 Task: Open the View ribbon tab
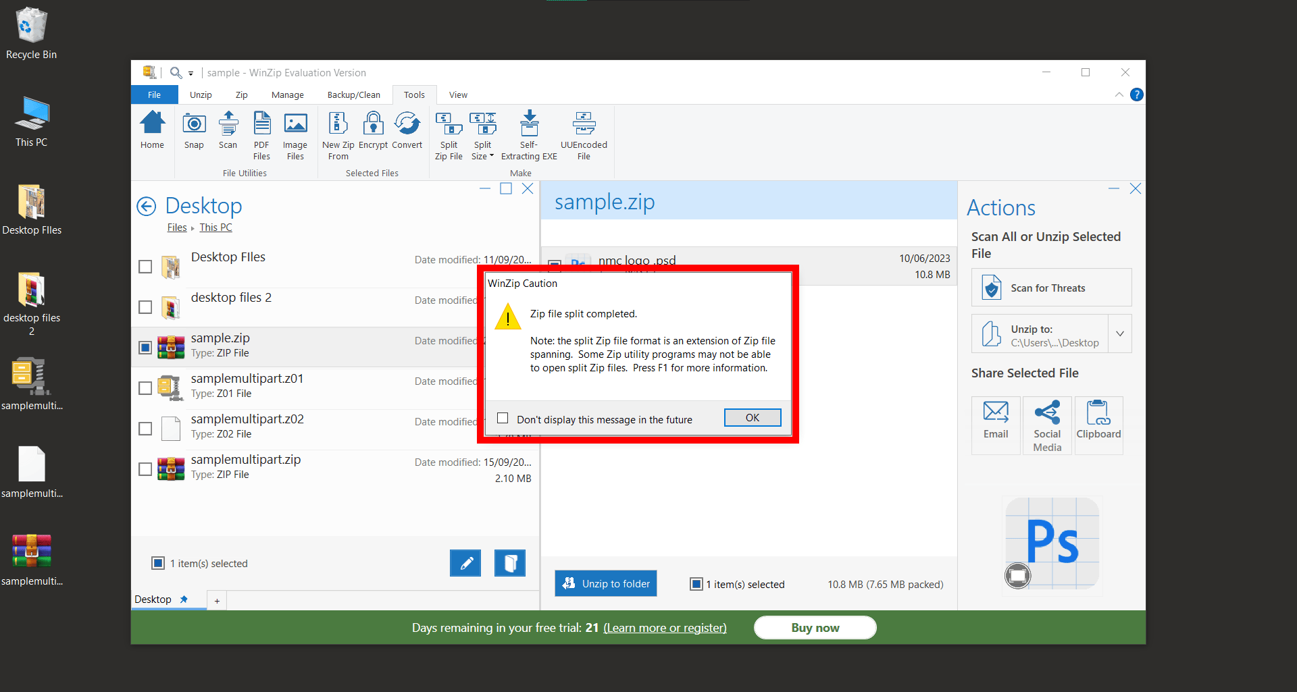pos(458,95)
